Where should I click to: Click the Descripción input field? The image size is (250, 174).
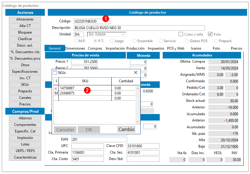click(x=139, y=28)
